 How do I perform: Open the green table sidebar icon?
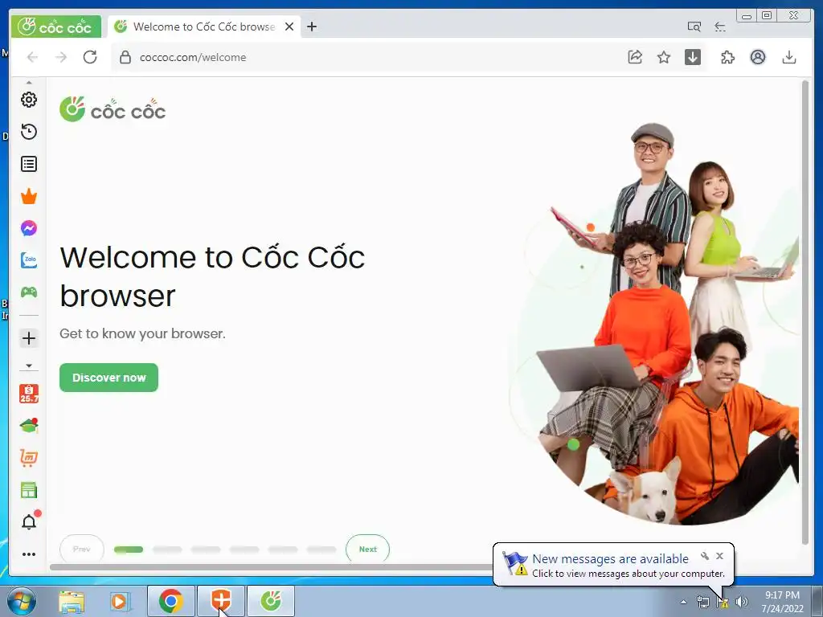29,491
